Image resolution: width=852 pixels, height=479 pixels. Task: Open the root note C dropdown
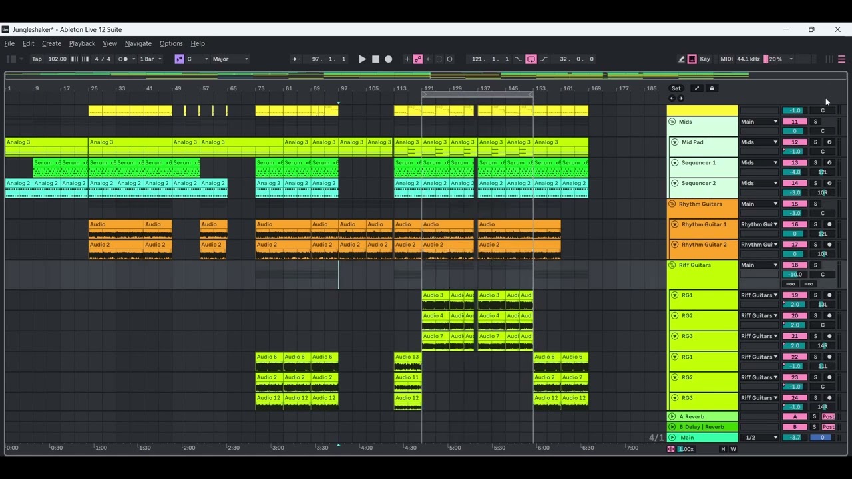(197, 59)
